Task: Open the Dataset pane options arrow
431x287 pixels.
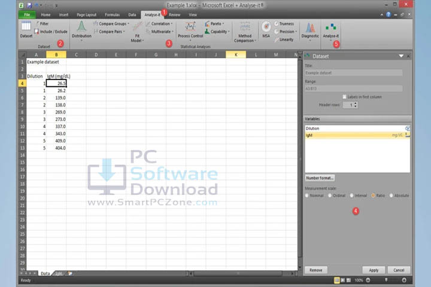Action: (401, 56)
